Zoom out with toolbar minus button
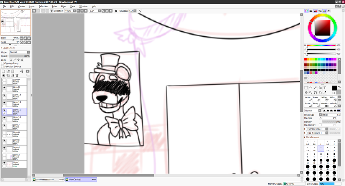This screenshot has width=345, height=186. pyautogui.click(x=78, y=11)
